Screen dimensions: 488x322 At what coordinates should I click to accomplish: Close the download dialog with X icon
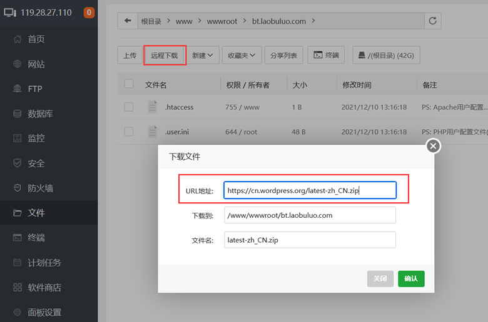click(x=433, y=146)
